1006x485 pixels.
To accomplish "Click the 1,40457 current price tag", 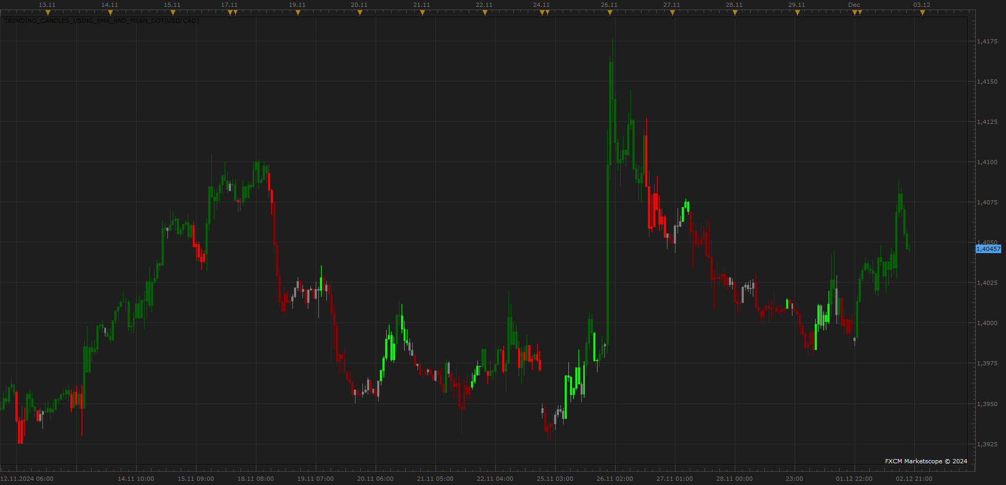I will click(x=989, y=249).
